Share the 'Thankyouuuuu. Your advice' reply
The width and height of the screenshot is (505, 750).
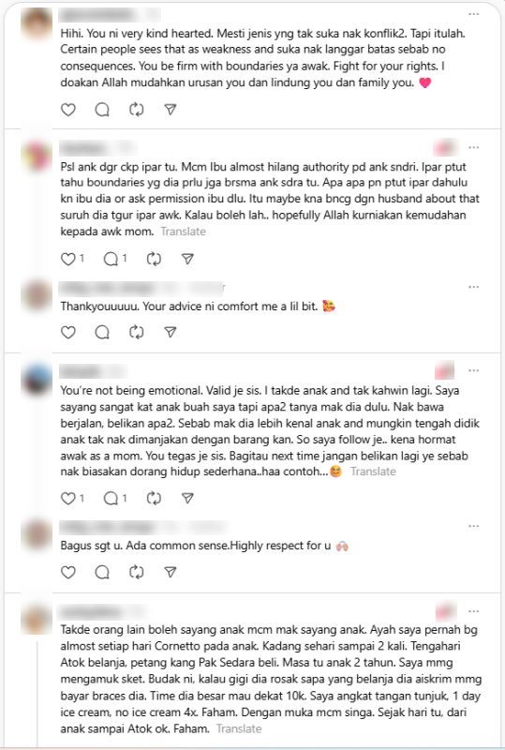point(171,332)
